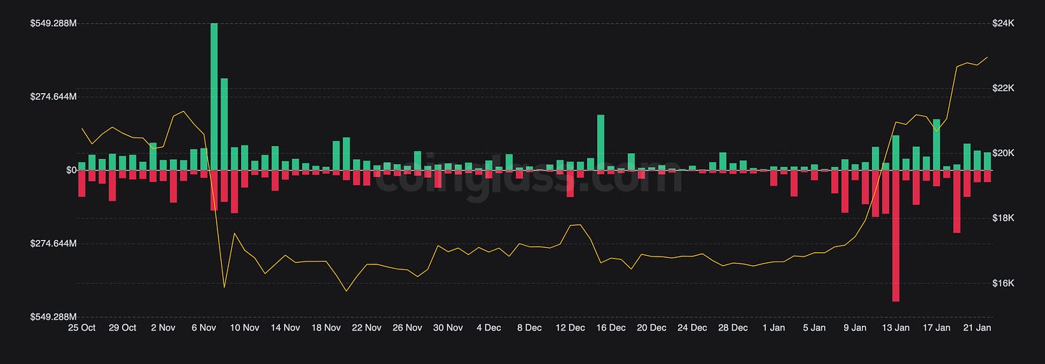1045x364 pixels.
Task: Click the "16 Dec" date label
Action: pos(611,327)
